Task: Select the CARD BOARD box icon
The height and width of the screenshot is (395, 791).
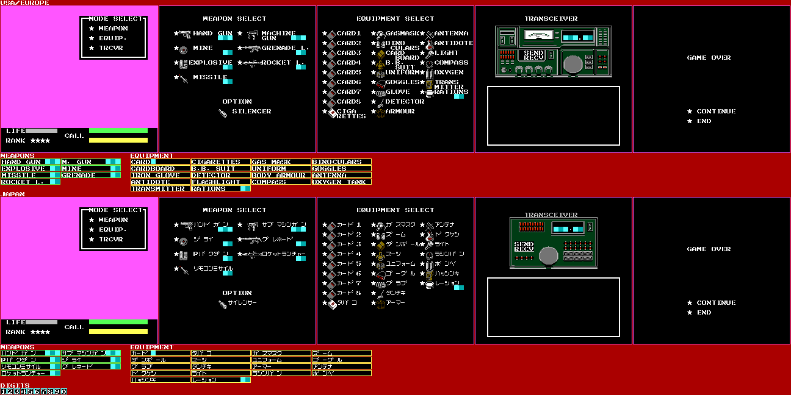Action: point(380,54)
